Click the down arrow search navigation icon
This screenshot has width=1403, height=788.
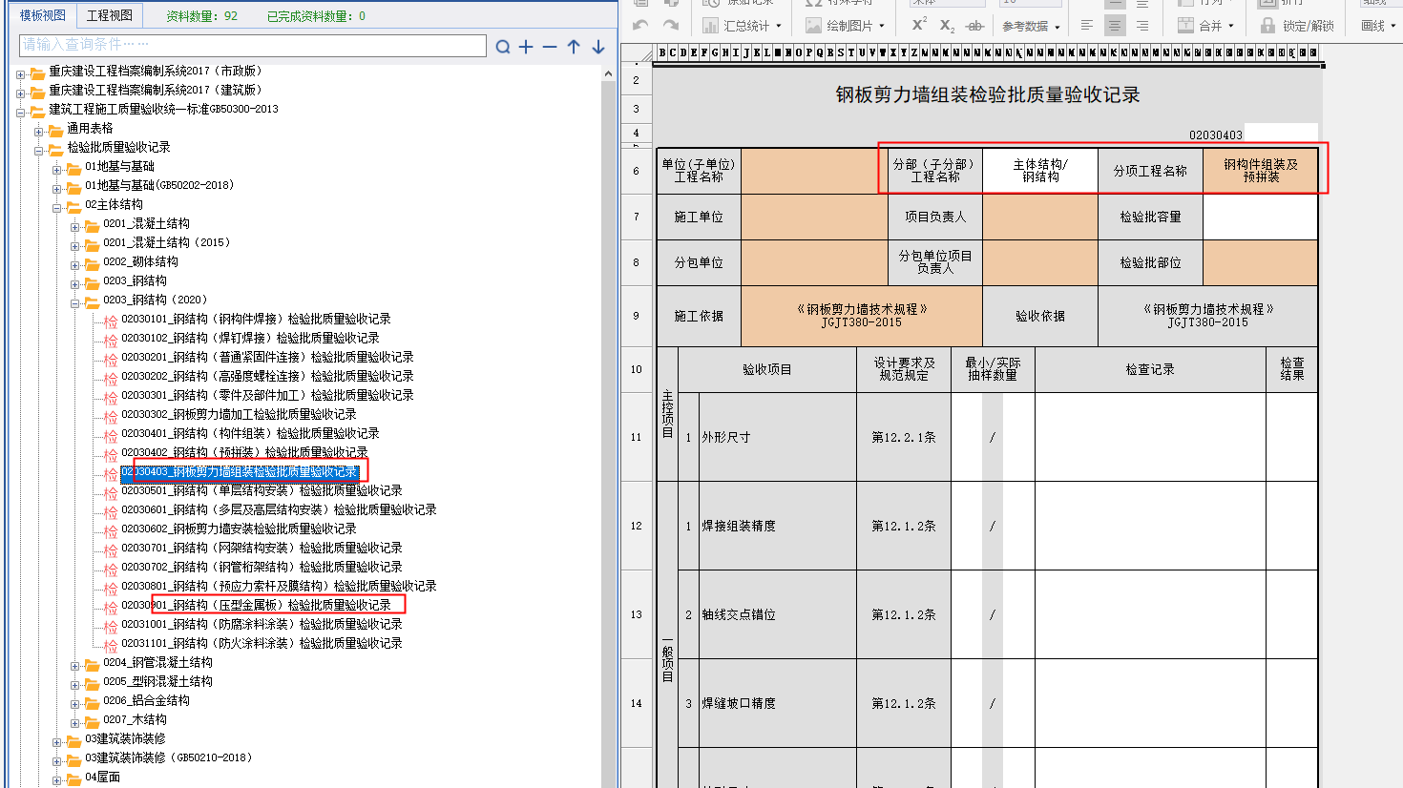[x=598, y=46]
